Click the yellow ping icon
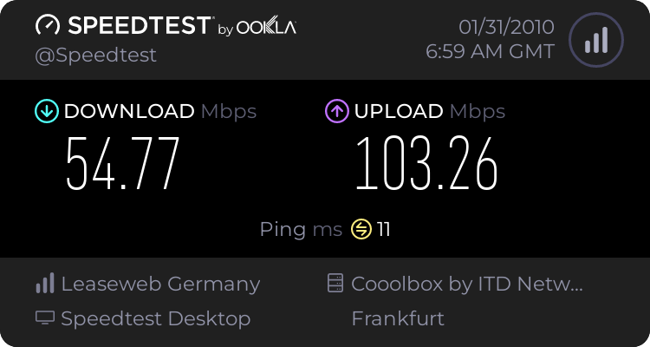Image resolution: width=650 pixels, height=347 pixels. point(361,229)
